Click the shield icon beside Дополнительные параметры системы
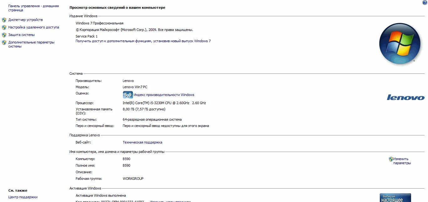 coord(4,42)
